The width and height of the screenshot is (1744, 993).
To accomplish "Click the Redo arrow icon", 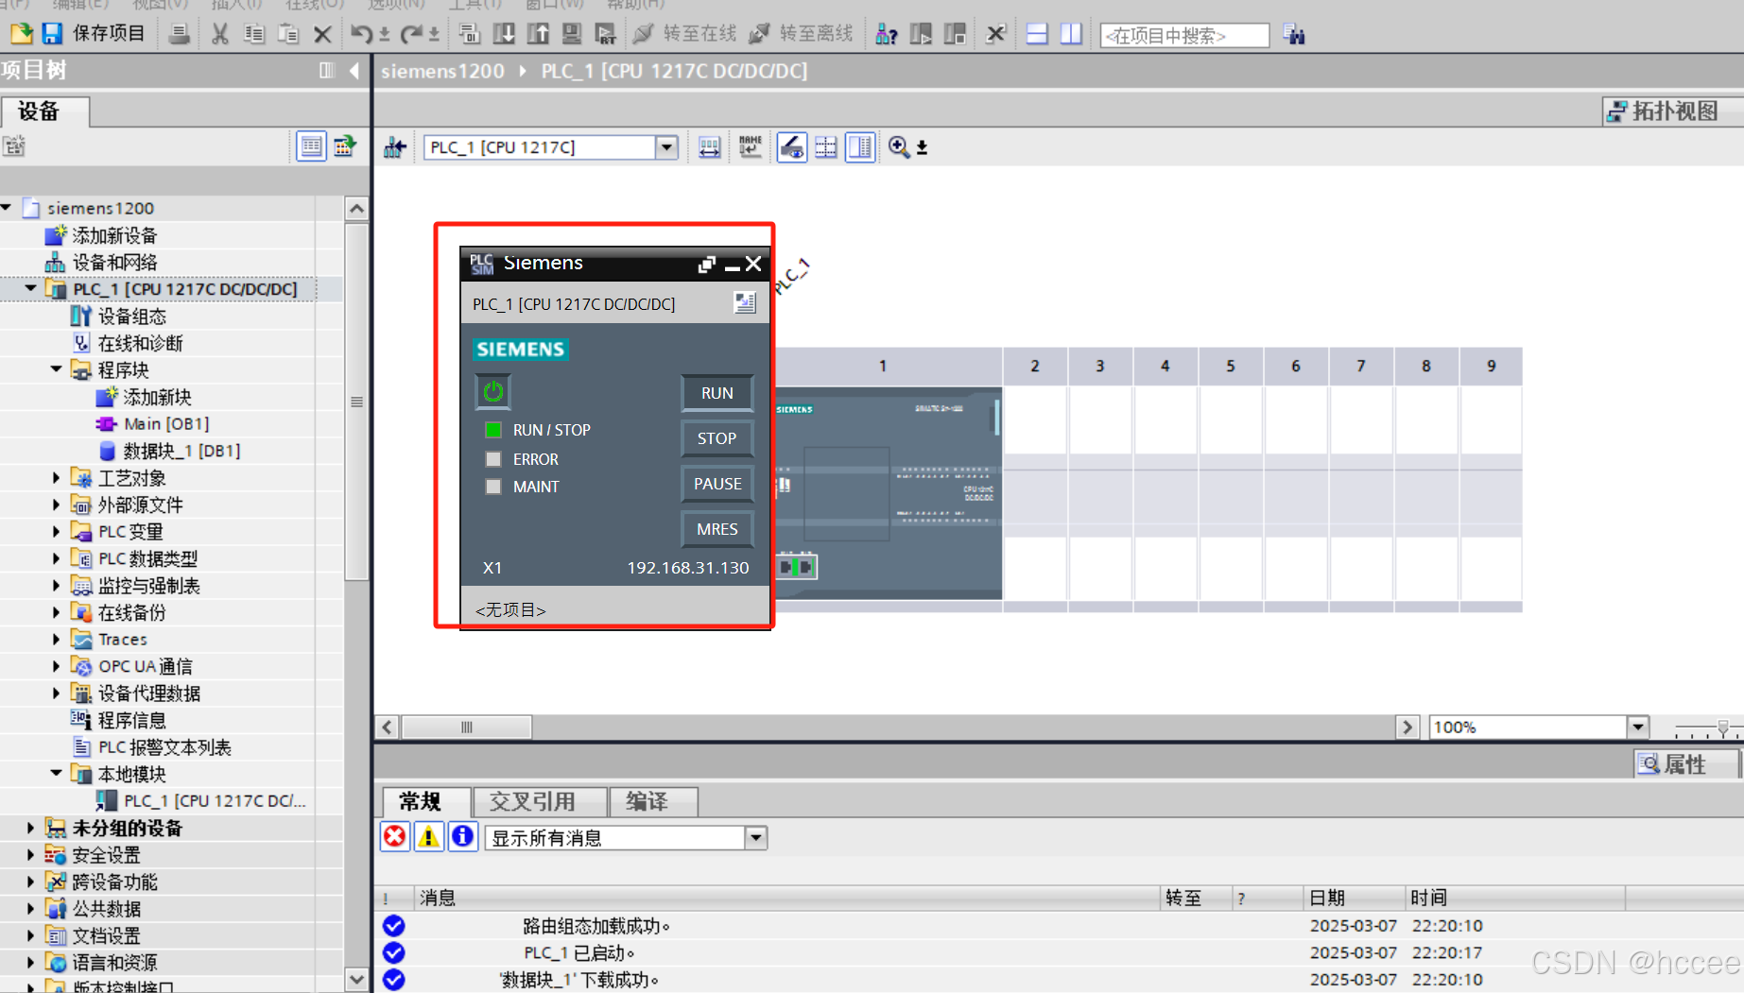I will 411,34.
